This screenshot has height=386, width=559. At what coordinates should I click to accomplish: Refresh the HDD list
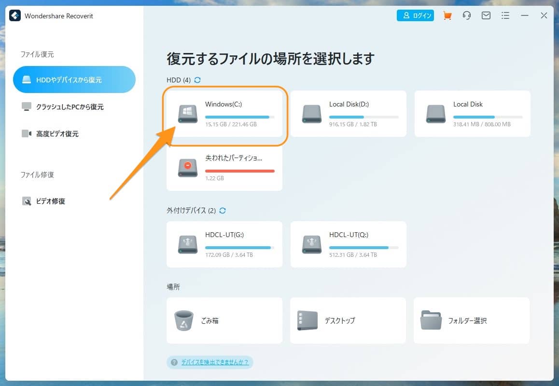(197, 80)
